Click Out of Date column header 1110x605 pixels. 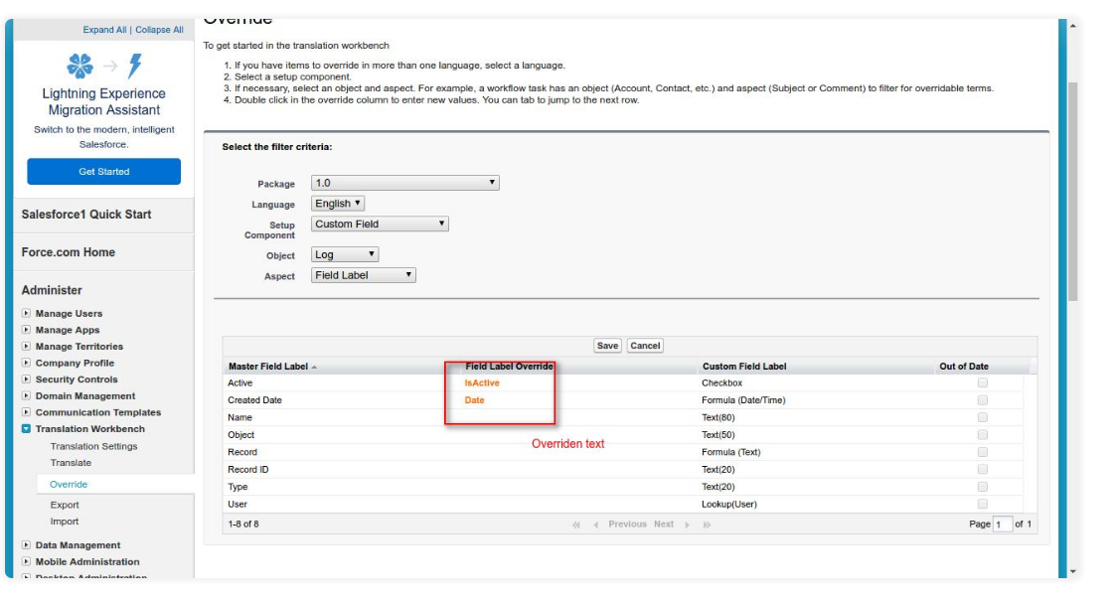[x=964, y=367]
